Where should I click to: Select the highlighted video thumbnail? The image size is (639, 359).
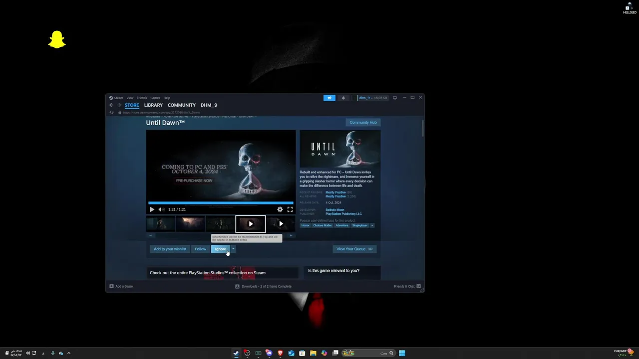pyautogui.click(x=251, y=224)
